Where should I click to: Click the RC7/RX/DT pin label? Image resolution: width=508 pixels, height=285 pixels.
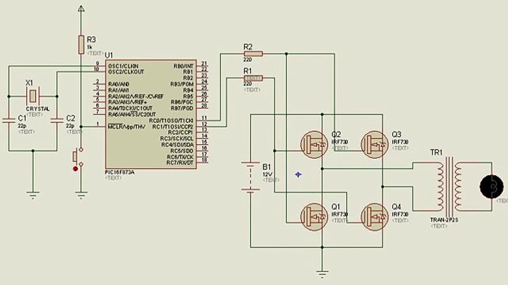point(180,163)
